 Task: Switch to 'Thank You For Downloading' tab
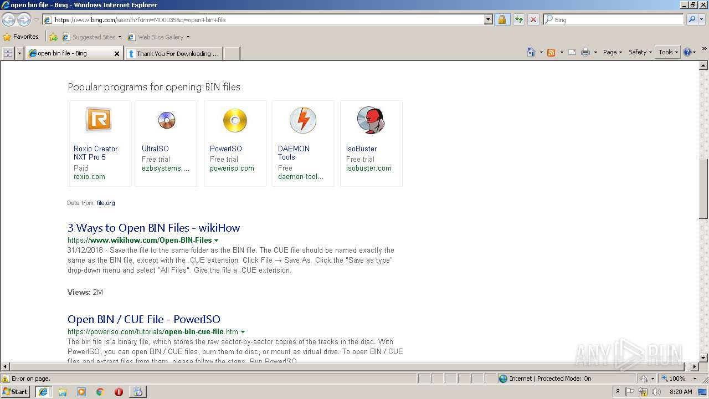pos(174,53)
